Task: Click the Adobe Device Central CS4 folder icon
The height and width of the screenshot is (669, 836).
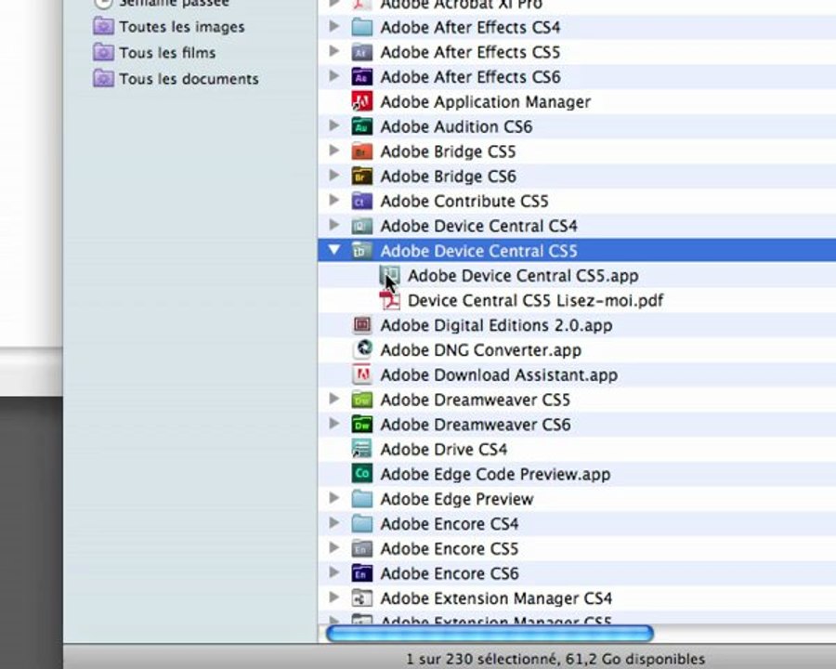Action: pos(362,226)
